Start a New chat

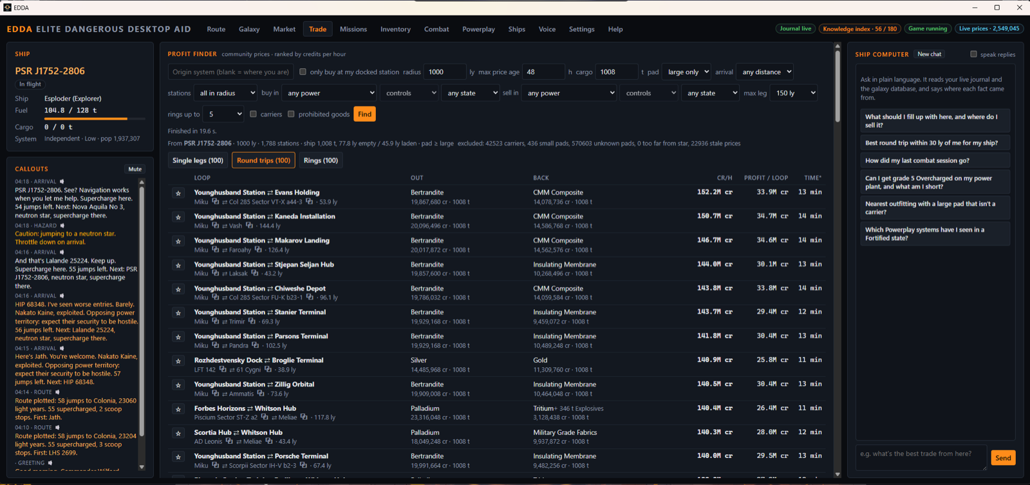pos(929,54)
